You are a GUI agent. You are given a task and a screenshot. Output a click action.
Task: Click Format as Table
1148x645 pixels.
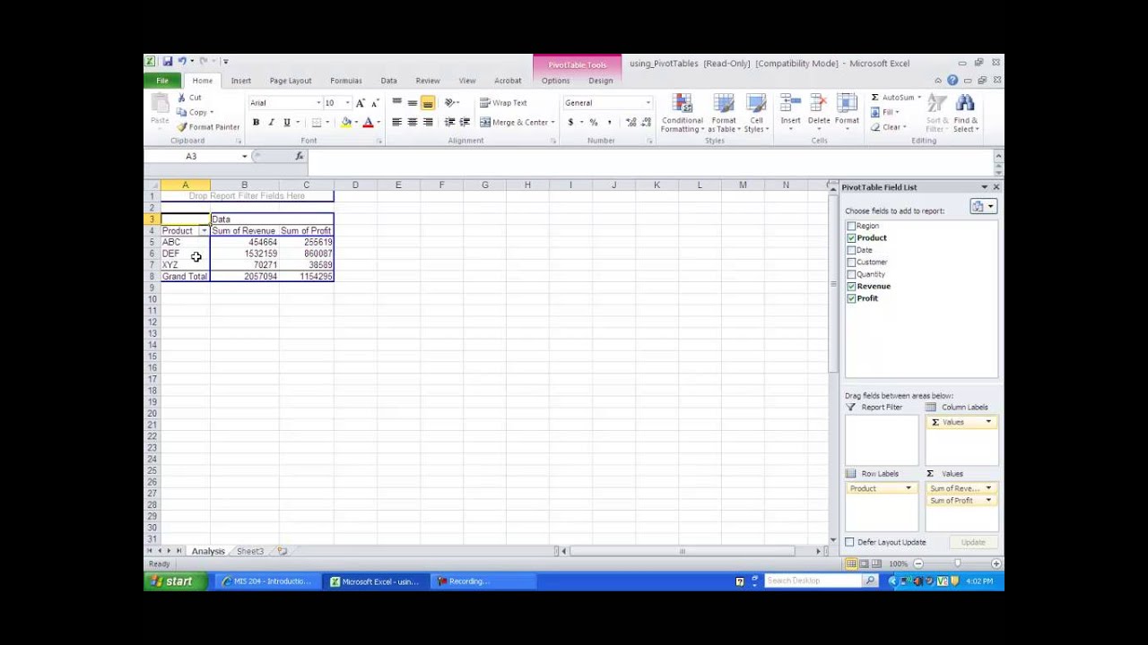724,114
